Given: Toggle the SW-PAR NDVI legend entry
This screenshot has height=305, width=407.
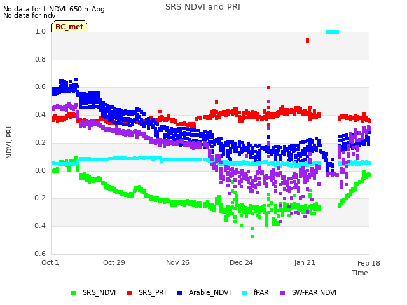Looking at the screenshot, I should pyautogui.click(x=308, y=292).
